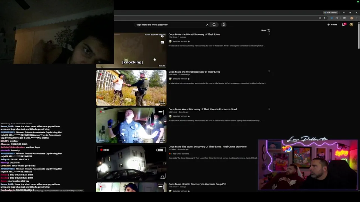
Task: Open second result title, 11 months ago
Action: click(x=194, y=72)
